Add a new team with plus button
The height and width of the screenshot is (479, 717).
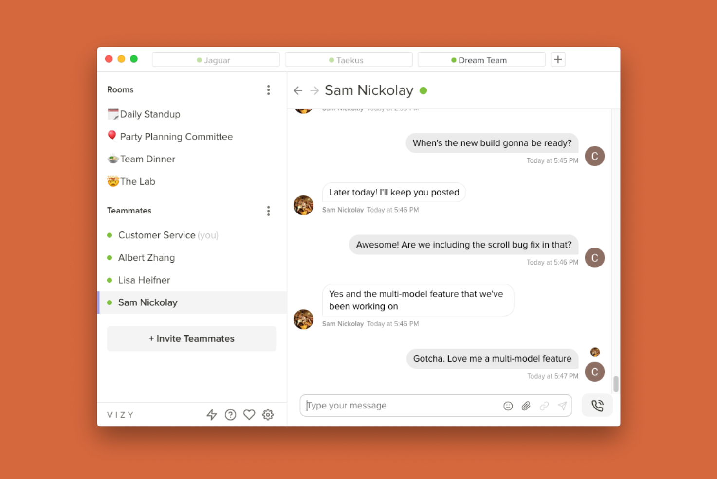click(558, 60)
